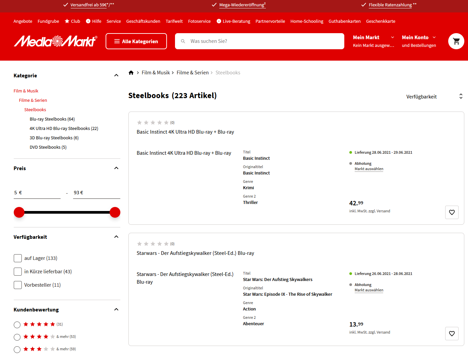Screen dimensions: 468x354
Task: Select the five-star rating radio button
Action: pyautogui.click(x=17, y=325)
